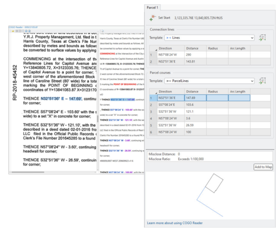Click the Direction header in Parcel courses table

point(171,92)
